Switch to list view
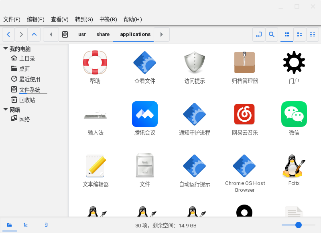 click(300, 34)
